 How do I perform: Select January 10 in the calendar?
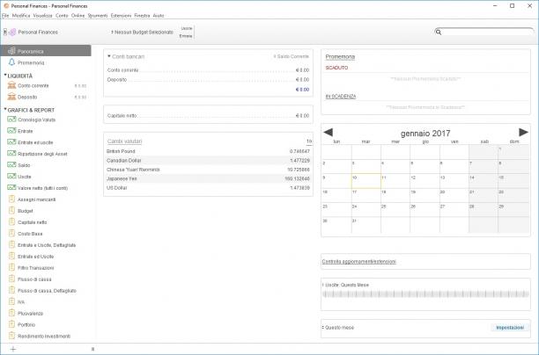pyautogui.click(x=366, y=181)
